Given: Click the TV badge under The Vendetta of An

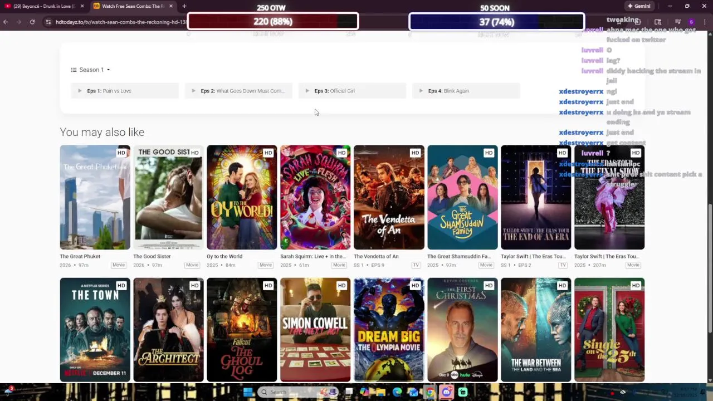Looking at the screenshot, I should tap(416, 265).
